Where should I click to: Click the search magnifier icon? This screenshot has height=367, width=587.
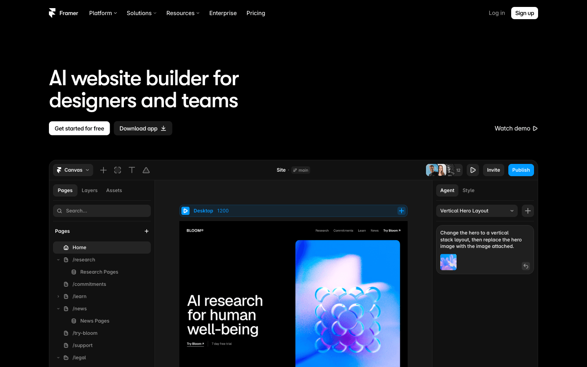tap(60, 211)
